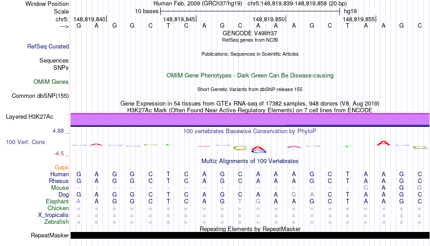Click 'Publications: Sequences in Scientific Articles' title
This screenshot has height=246, width=430.
click(250, 54)
